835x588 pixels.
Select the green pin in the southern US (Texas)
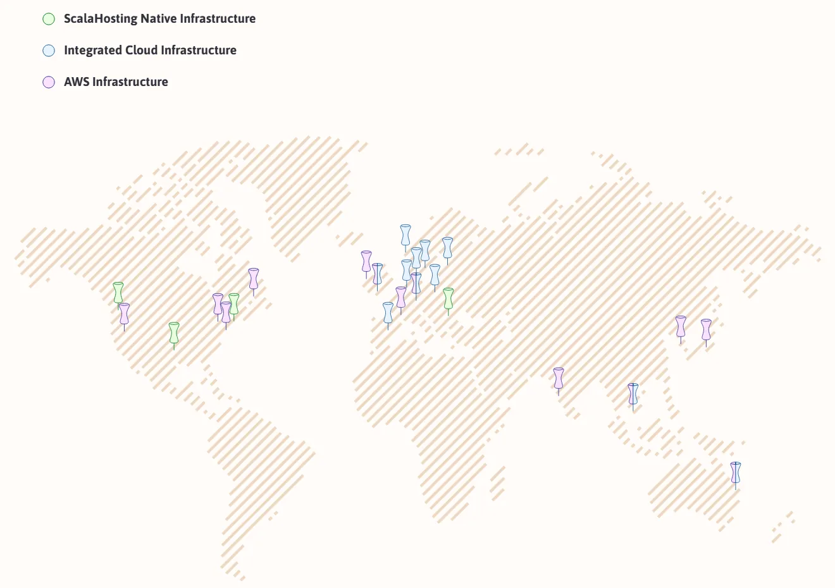pyautogui.click(x=174, y=334)
